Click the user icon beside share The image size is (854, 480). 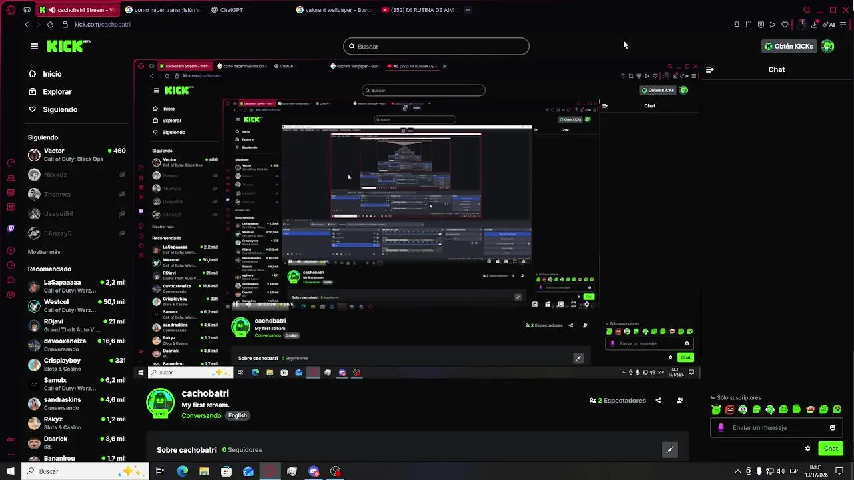[680, 401]
